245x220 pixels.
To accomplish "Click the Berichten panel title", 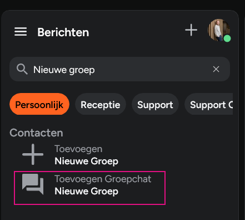I will point(63,32).
